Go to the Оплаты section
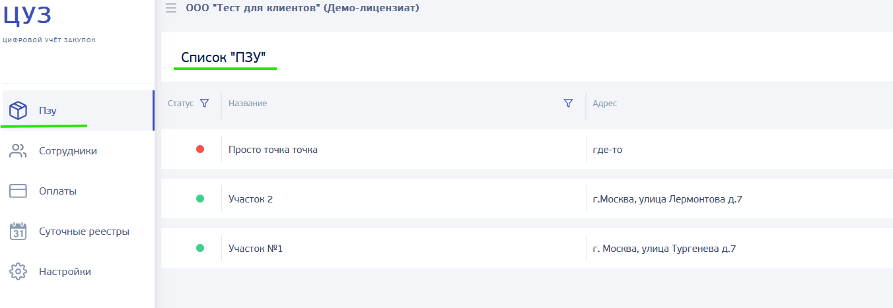The width and height of the screenshot is (893, 308). [x=57, y=191]
